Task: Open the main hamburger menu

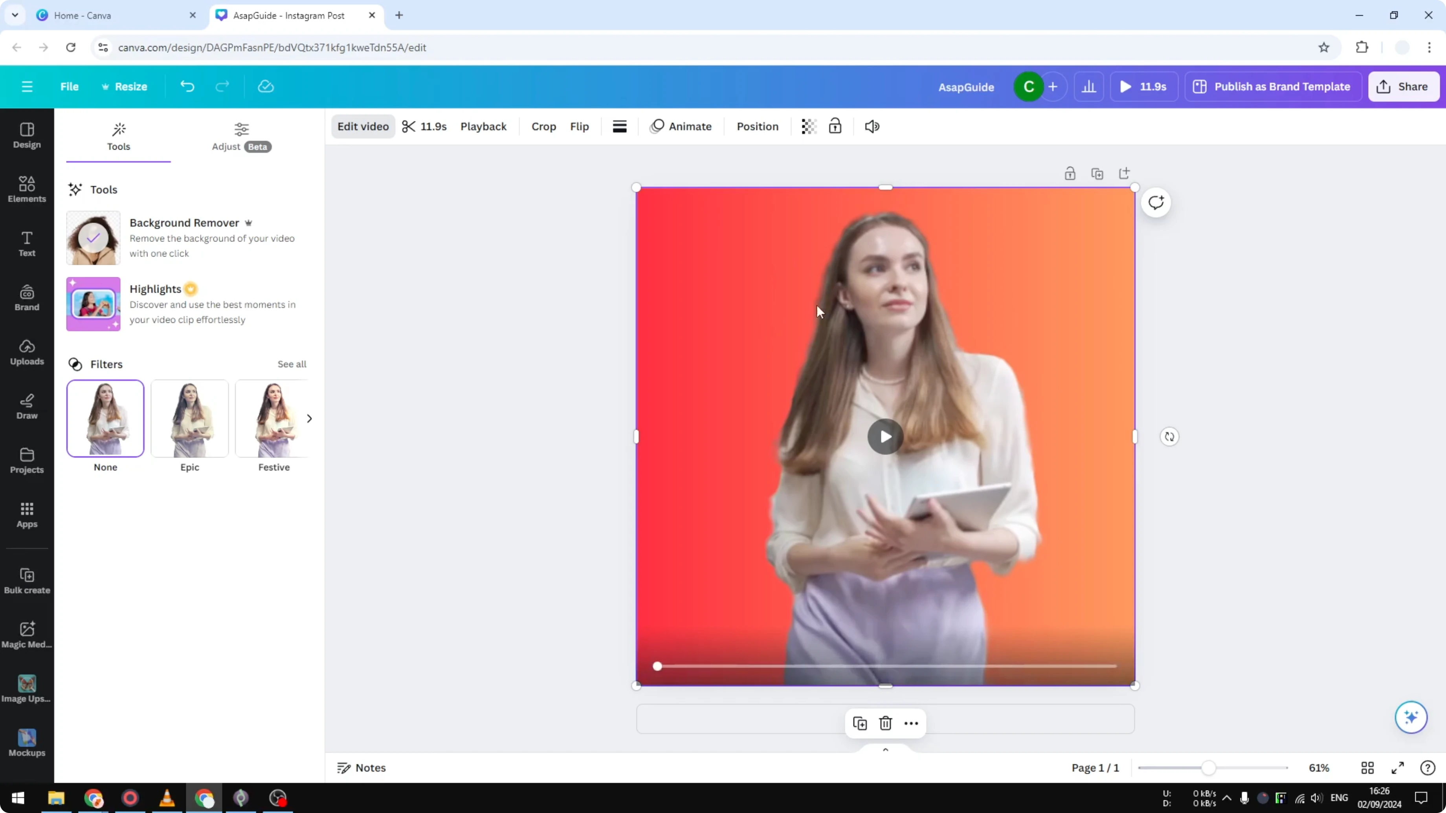Action: coord(27,86)
